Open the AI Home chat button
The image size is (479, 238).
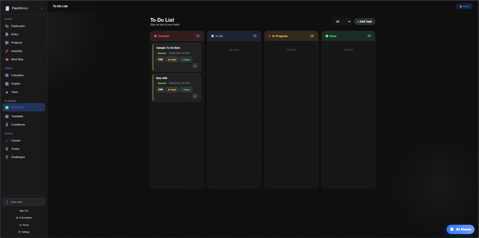click(460, 229)
